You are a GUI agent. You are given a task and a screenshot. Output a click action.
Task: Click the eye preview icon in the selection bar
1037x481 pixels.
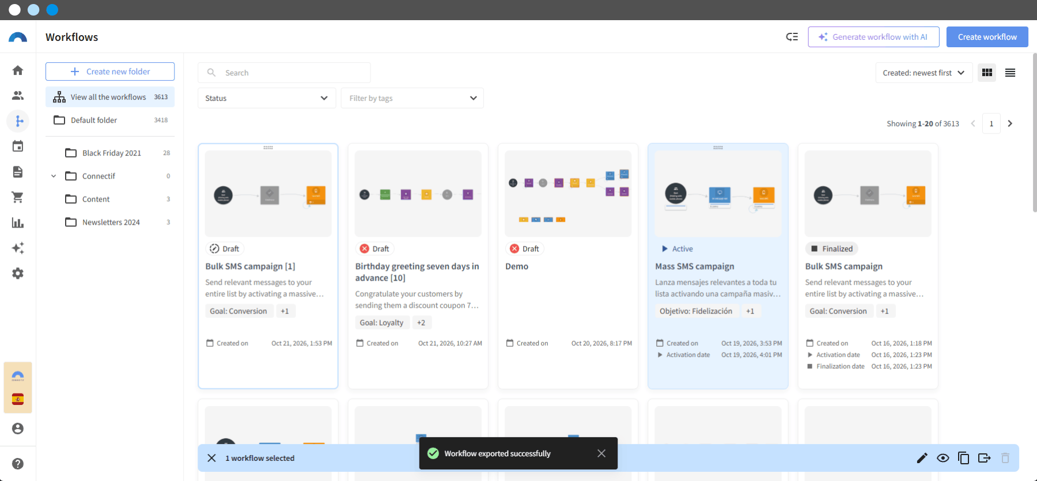coord(943,458)
